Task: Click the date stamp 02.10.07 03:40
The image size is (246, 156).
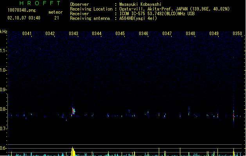Action: (24, 18)
